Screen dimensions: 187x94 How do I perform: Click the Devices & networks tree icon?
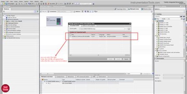pyautogui.click(x=7, y=19)
